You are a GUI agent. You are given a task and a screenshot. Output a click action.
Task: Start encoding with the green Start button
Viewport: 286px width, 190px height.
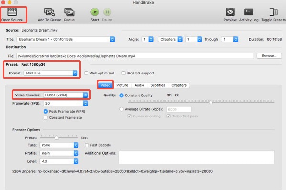point(95,12)
